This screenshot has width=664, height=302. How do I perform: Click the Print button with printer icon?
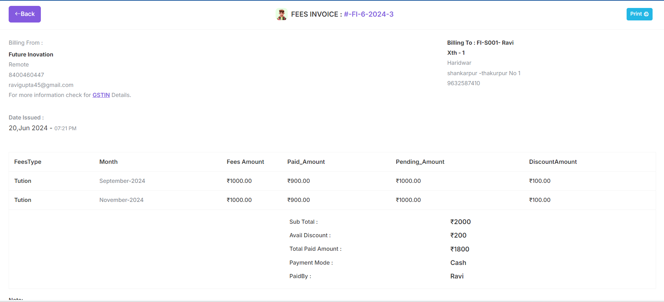coord(639,14)
